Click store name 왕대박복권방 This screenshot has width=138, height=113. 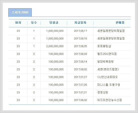(x=106, y=62)
